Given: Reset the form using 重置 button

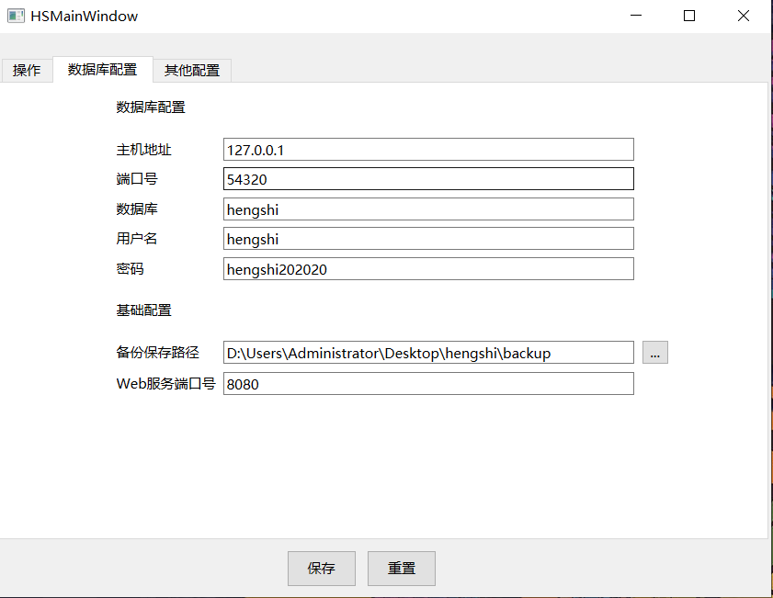Looking at the screenshot, I should click(402, 569).
